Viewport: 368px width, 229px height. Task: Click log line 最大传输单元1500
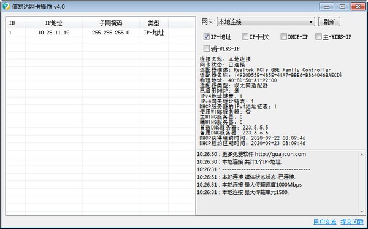pyautogui.click(x=243, y=192)
